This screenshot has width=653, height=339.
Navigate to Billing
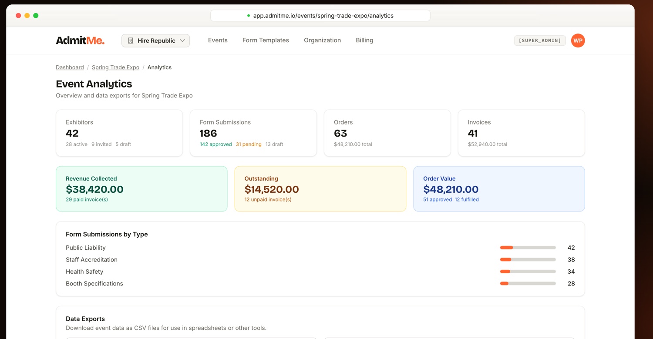[x=364, y=40]
